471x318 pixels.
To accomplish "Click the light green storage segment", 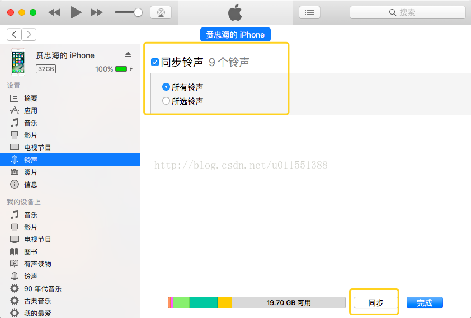I will tap(181, 303).
